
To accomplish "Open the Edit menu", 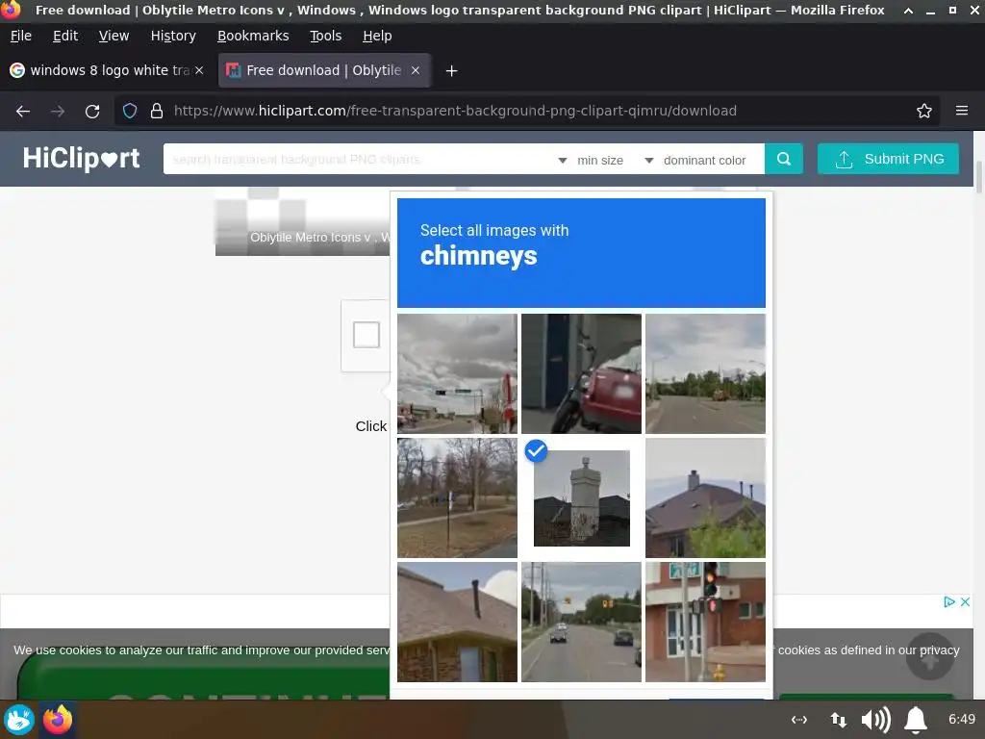I will click(65, 36).
